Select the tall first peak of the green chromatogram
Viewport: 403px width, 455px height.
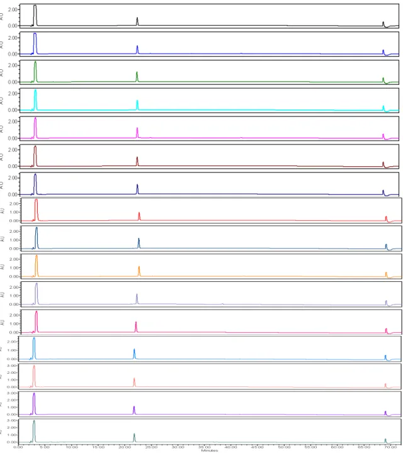(35, 72)
